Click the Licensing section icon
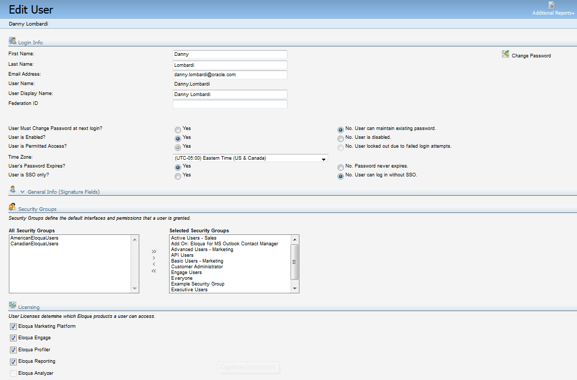The width and height of the screenshot is (577, 380). pyautogui.click(x=11, y=304)
